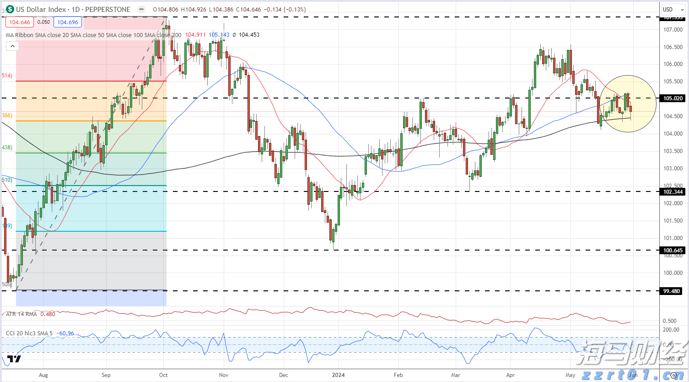Open the US Dollar Index symbol title
The image size is (689, 382).
(x=73, y=9)
